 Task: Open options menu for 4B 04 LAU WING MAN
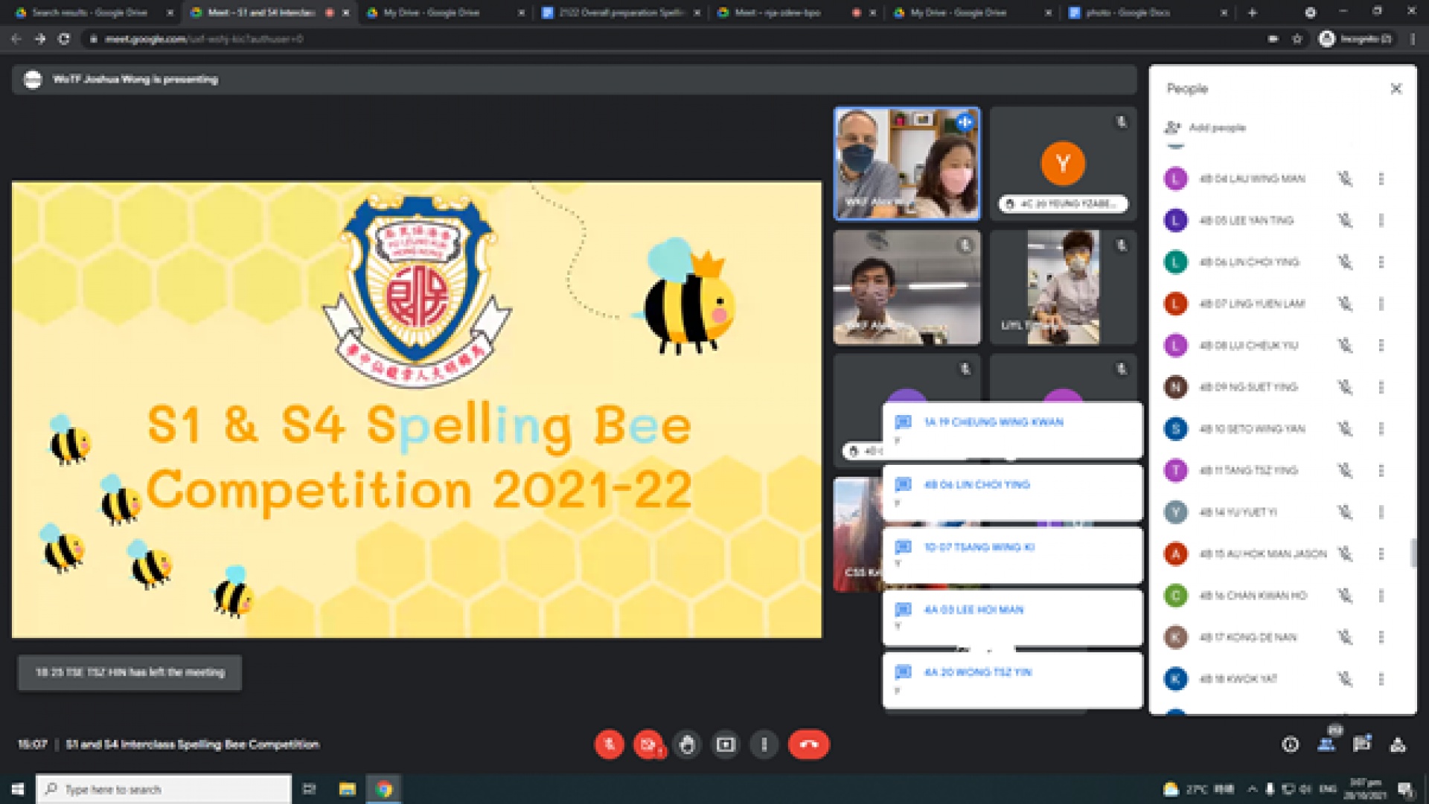(1381, 179)
